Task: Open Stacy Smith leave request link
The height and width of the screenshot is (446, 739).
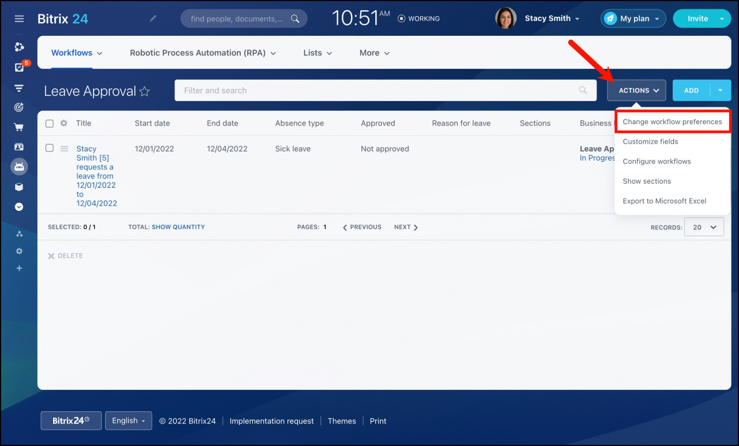Action: click(96, 176)
